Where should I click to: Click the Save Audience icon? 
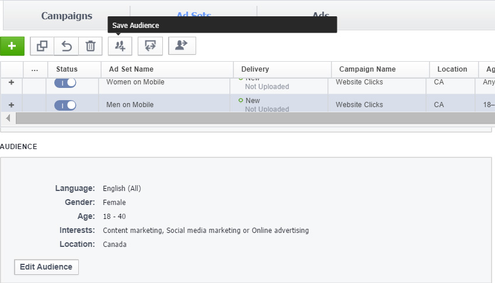pos(120,46)
